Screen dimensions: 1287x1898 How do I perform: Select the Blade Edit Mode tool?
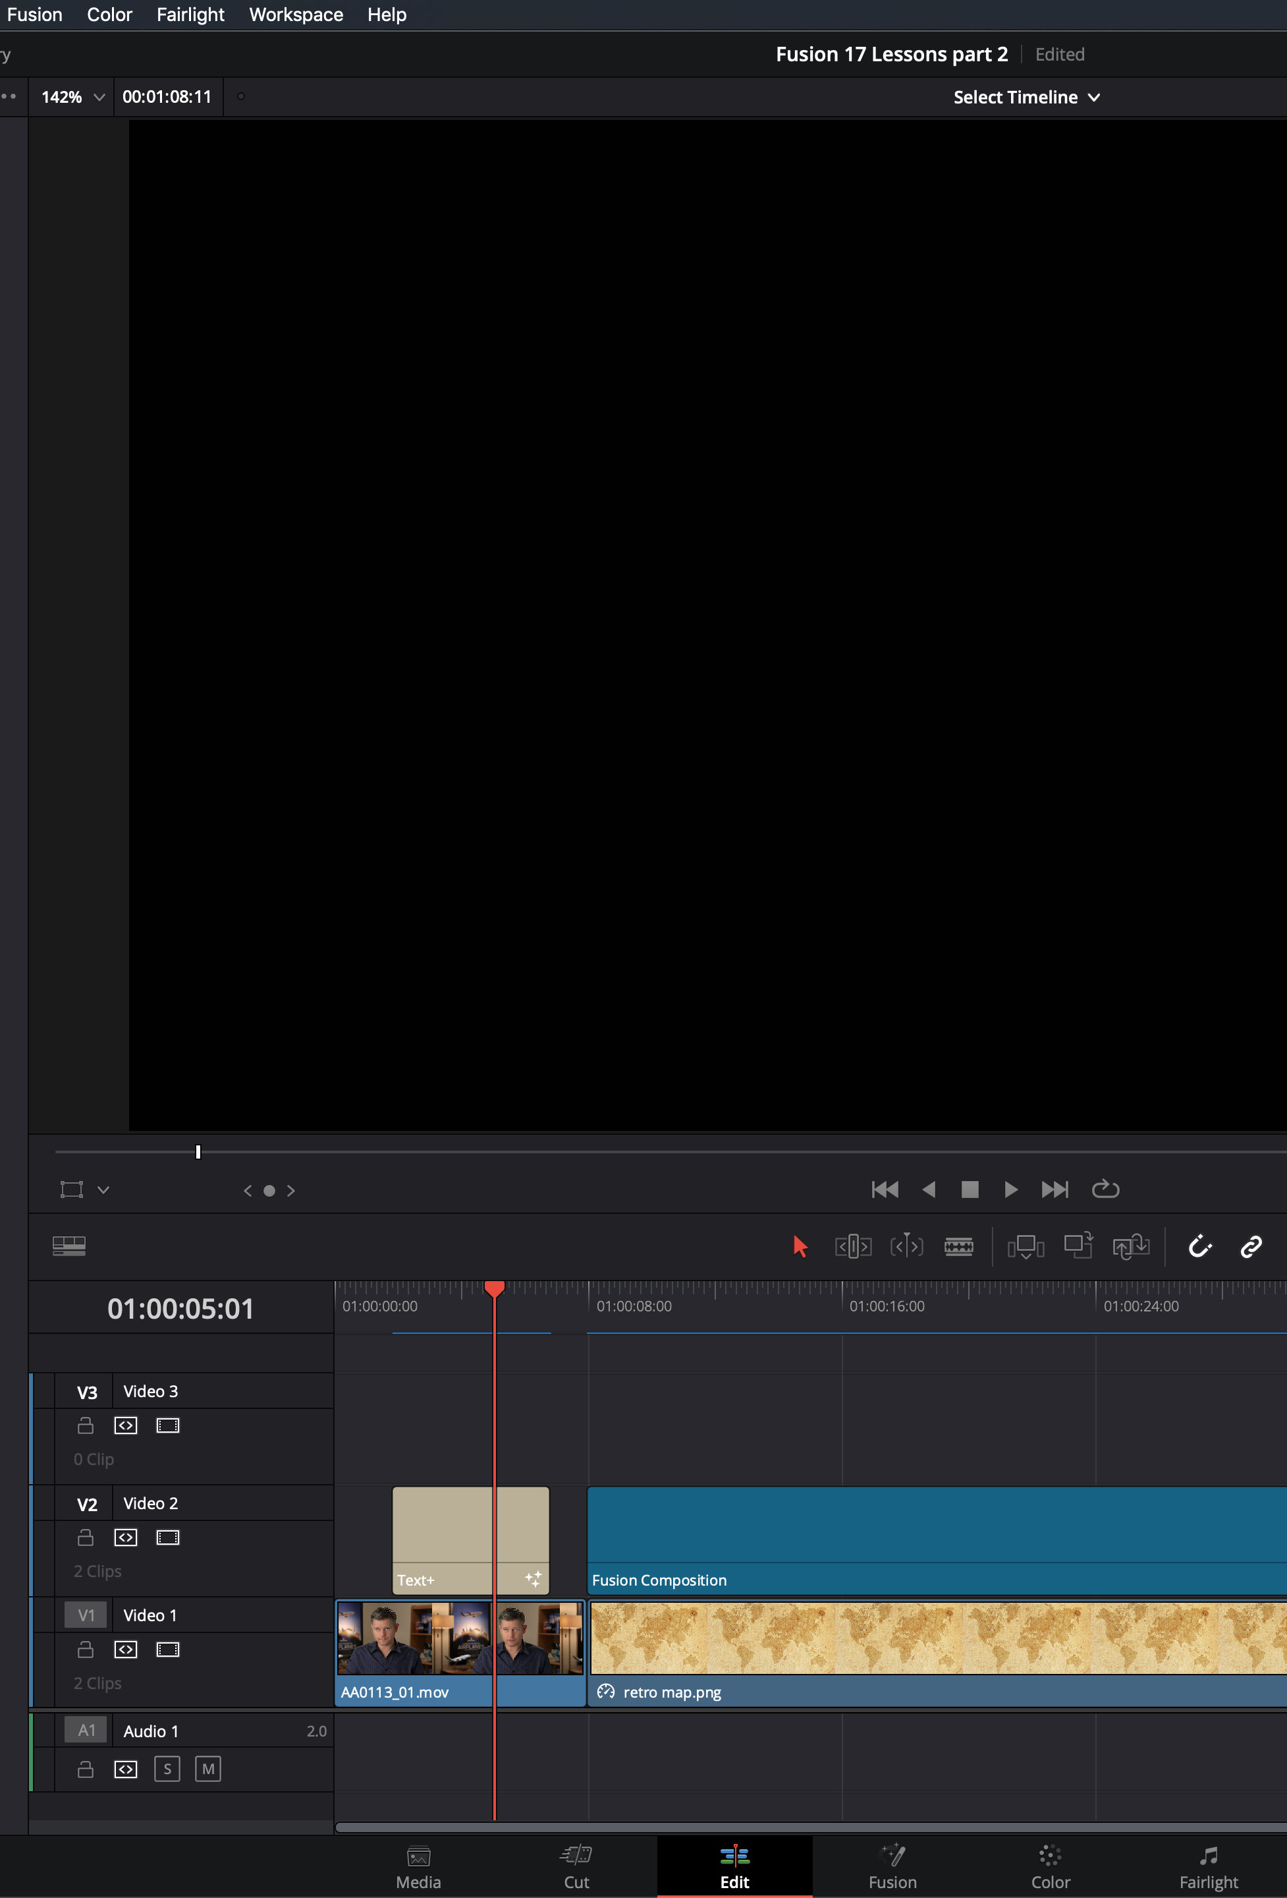959,1246
